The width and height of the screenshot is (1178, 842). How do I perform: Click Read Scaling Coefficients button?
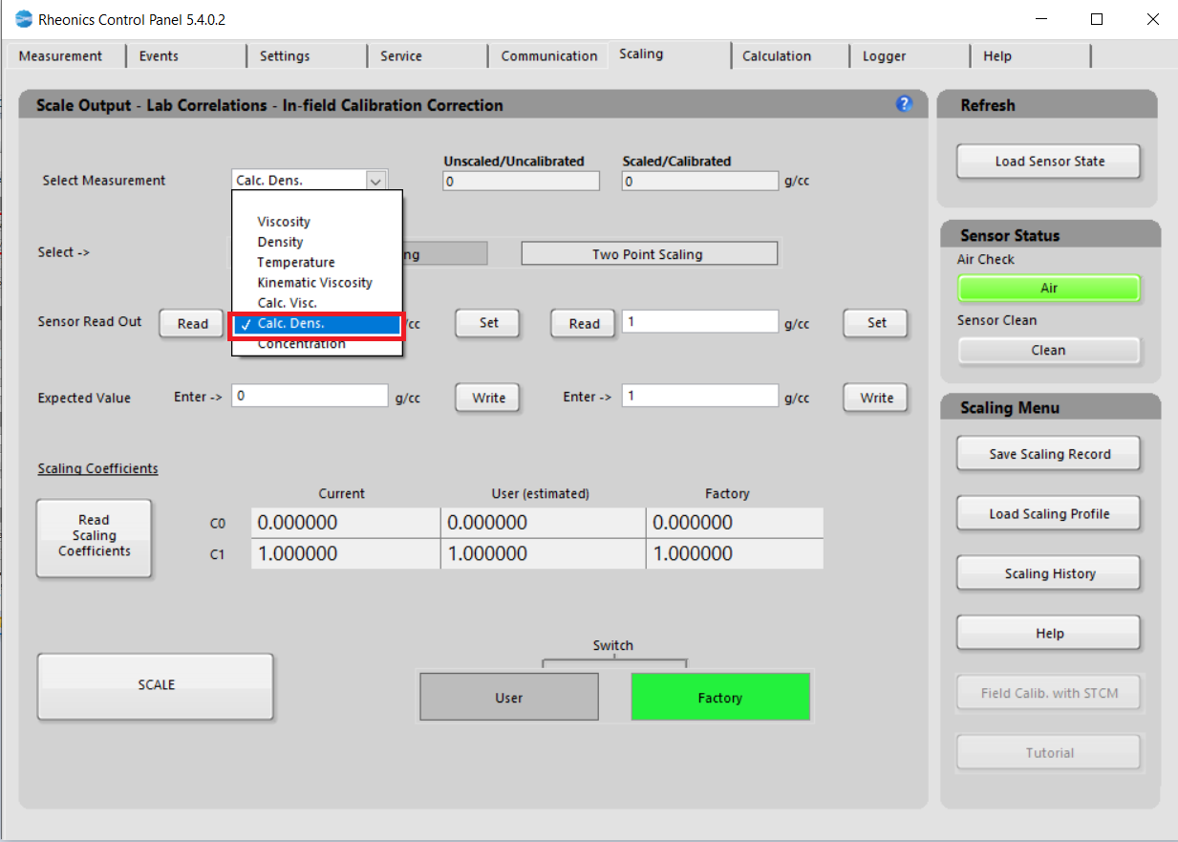point(94,536)
